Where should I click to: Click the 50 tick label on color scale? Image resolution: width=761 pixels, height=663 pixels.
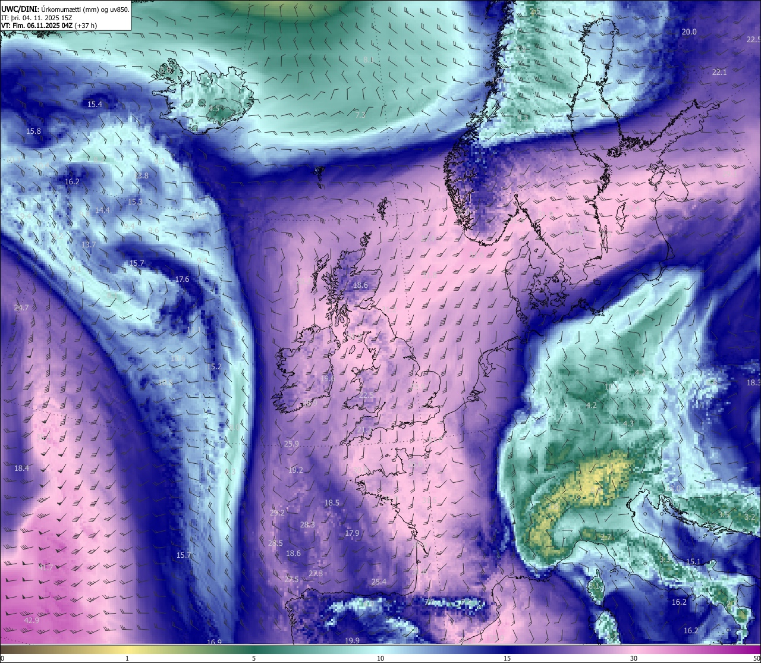click(756, 658)
